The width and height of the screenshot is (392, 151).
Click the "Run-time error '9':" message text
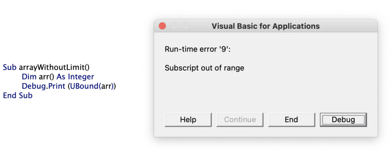[197, 49]
